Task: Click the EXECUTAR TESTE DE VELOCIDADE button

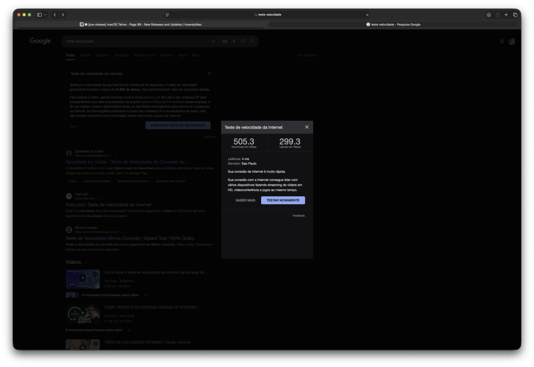Action: (x=178, y=125)
